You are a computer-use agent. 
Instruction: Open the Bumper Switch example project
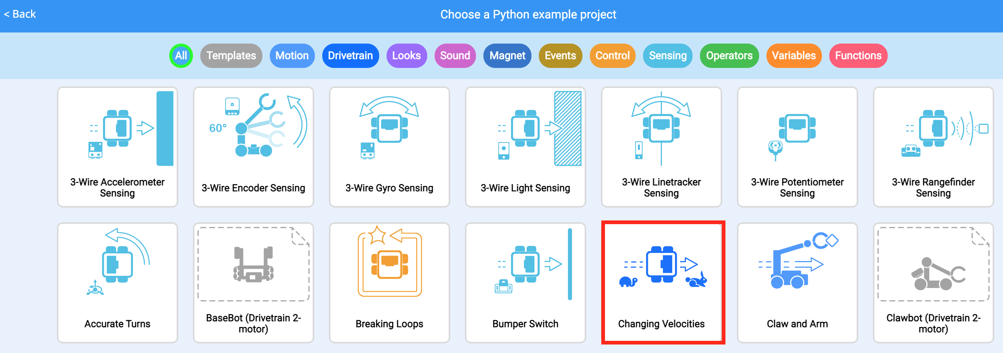pyautogui.click(x=525, y=283)
